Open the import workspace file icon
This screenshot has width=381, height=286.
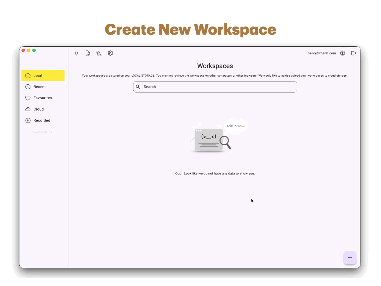(x=87, y=53)
